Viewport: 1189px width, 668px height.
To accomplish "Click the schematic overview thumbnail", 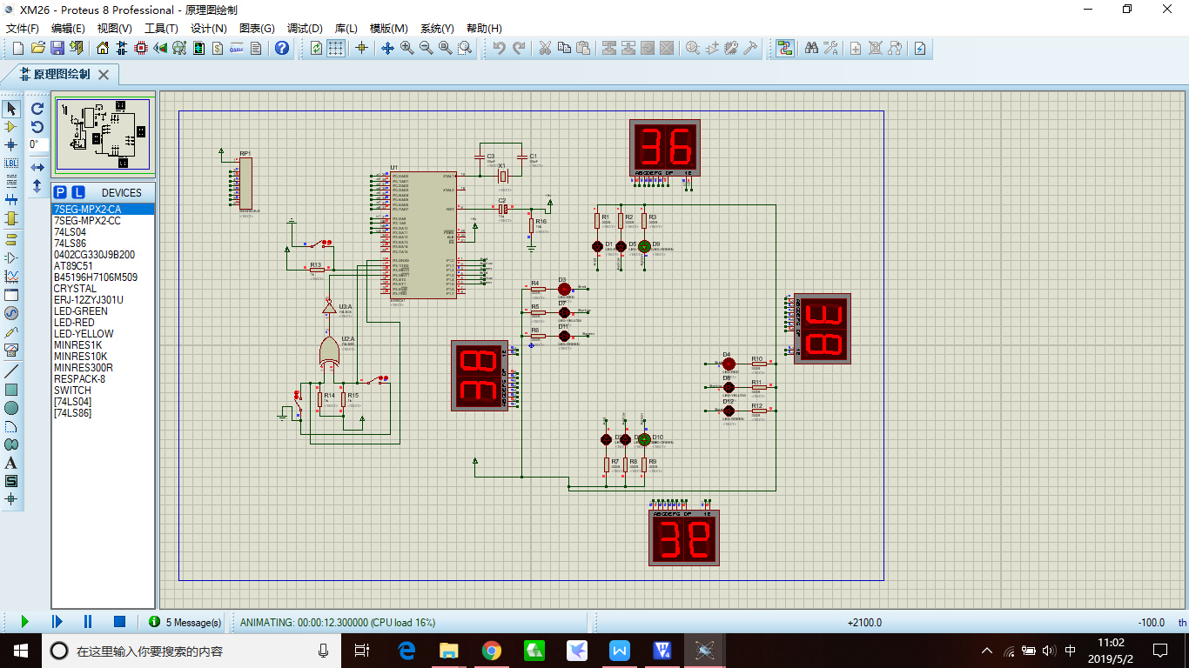I will (x=103, y=134).
